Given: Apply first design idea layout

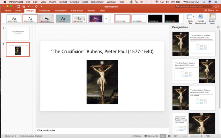Looking at the screenshot, I should [194, 44].
